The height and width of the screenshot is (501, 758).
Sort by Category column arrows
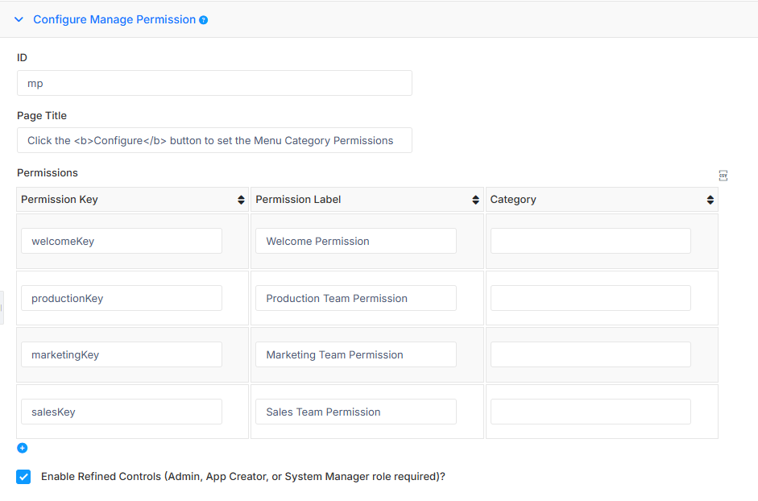tap(710, 200)
